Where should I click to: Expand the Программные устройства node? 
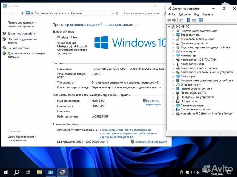(173, 97)
